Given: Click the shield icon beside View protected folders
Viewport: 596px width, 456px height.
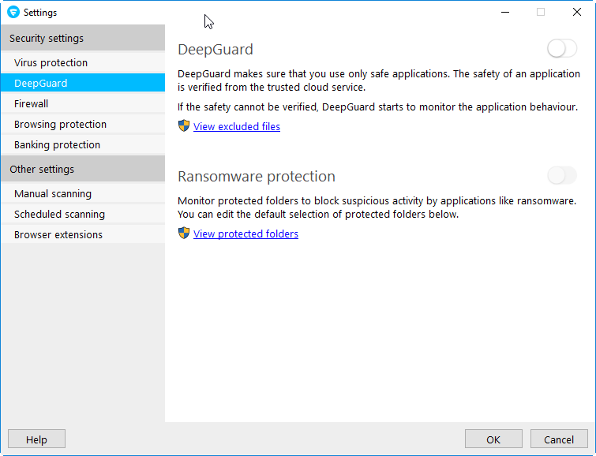Looking at the screenshot, I should [x=184, y=233].
